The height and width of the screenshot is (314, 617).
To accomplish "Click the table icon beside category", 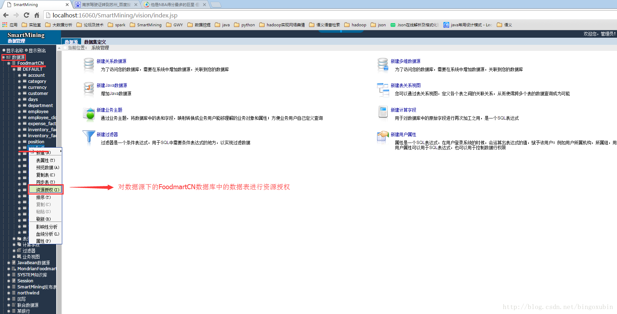I will pyautogui.click(x=25, y=81).
